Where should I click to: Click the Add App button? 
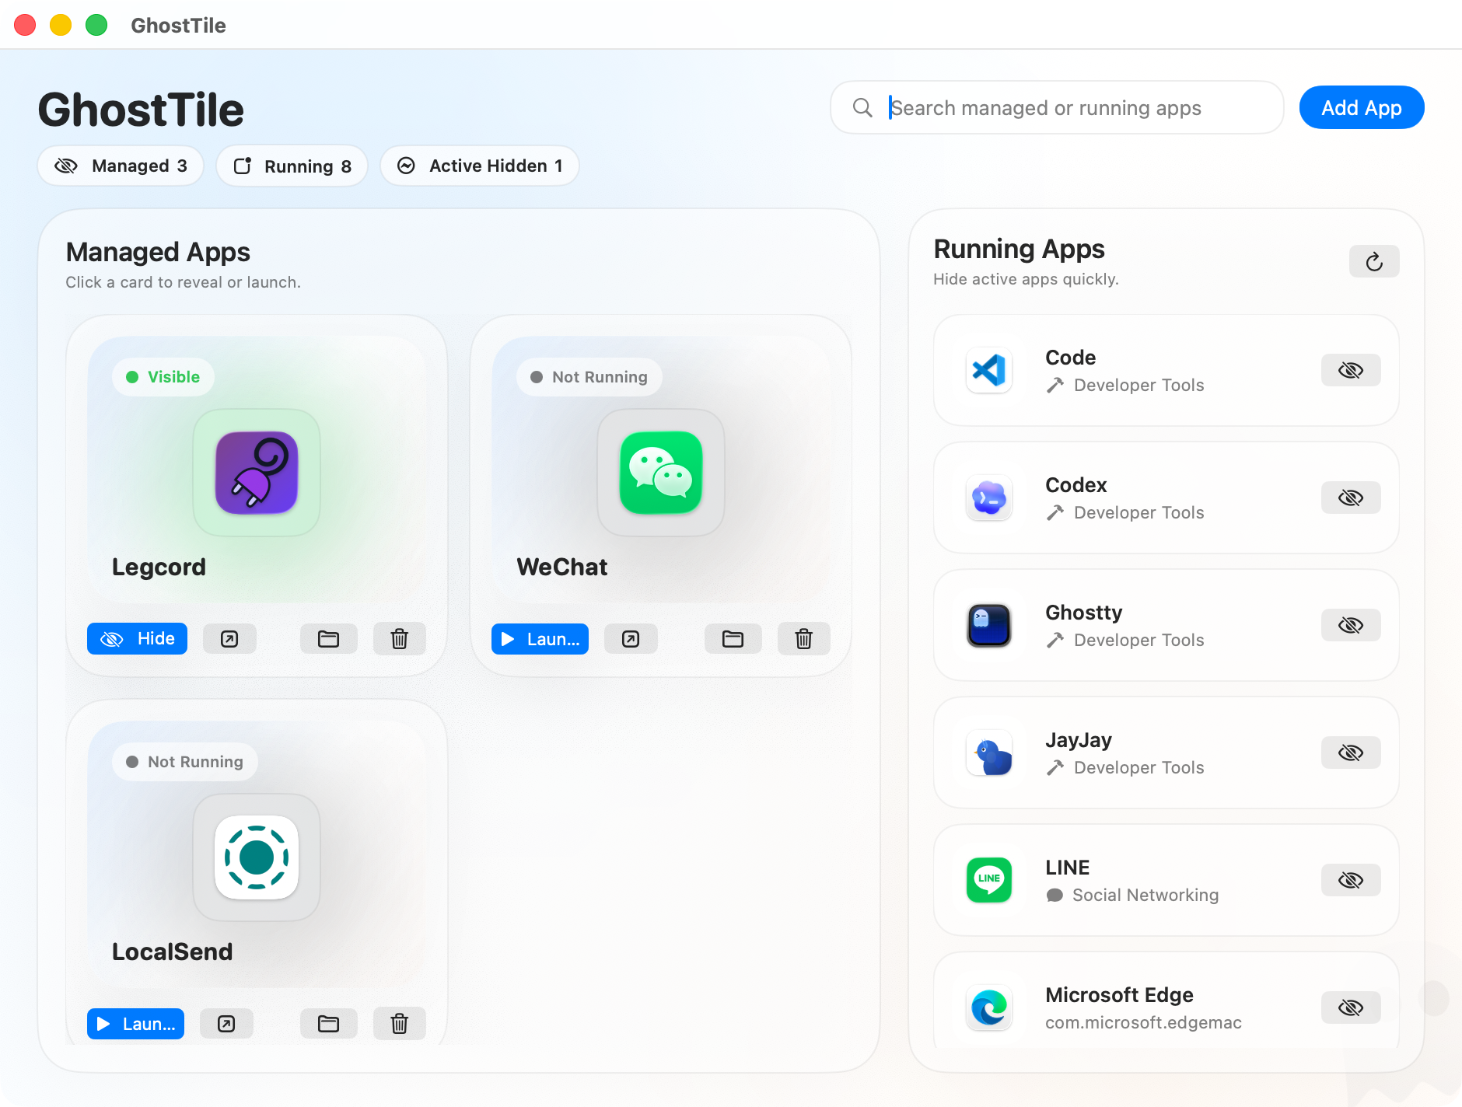point(1361,107)
